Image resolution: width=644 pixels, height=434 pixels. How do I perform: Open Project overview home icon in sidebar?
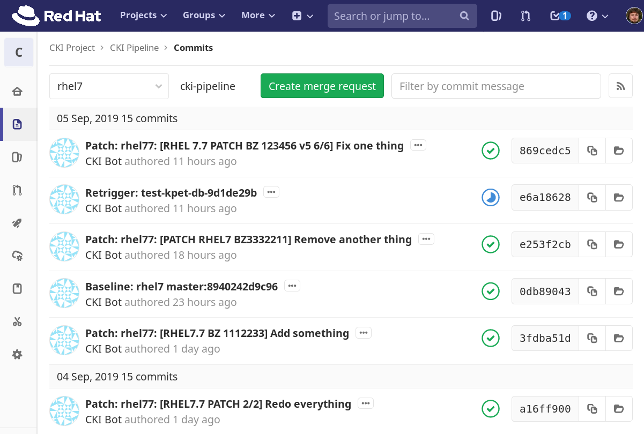(17, 91)
